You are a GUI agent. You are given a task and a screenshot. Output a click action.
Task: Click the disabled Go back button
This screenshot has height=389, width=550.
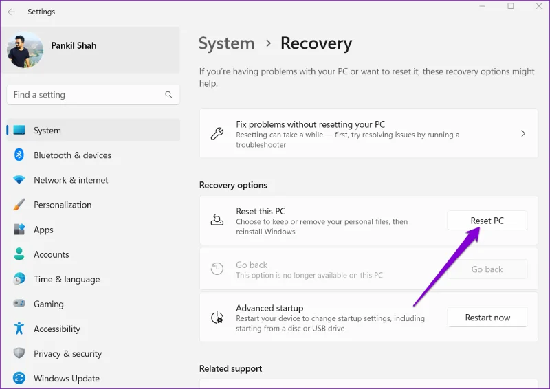(x=487, y=269)
